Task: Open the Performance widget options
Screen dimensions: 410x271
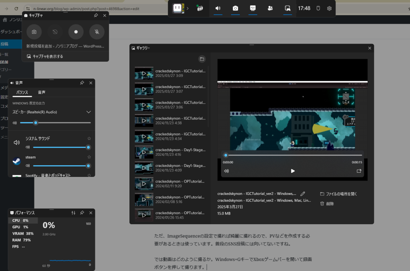Action: click(73, 213)
